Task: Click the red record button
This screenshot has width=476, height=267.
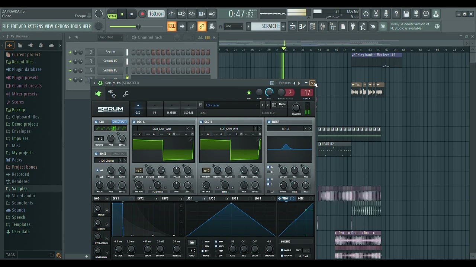Action: pyautogui.click(x=142, y=14)
